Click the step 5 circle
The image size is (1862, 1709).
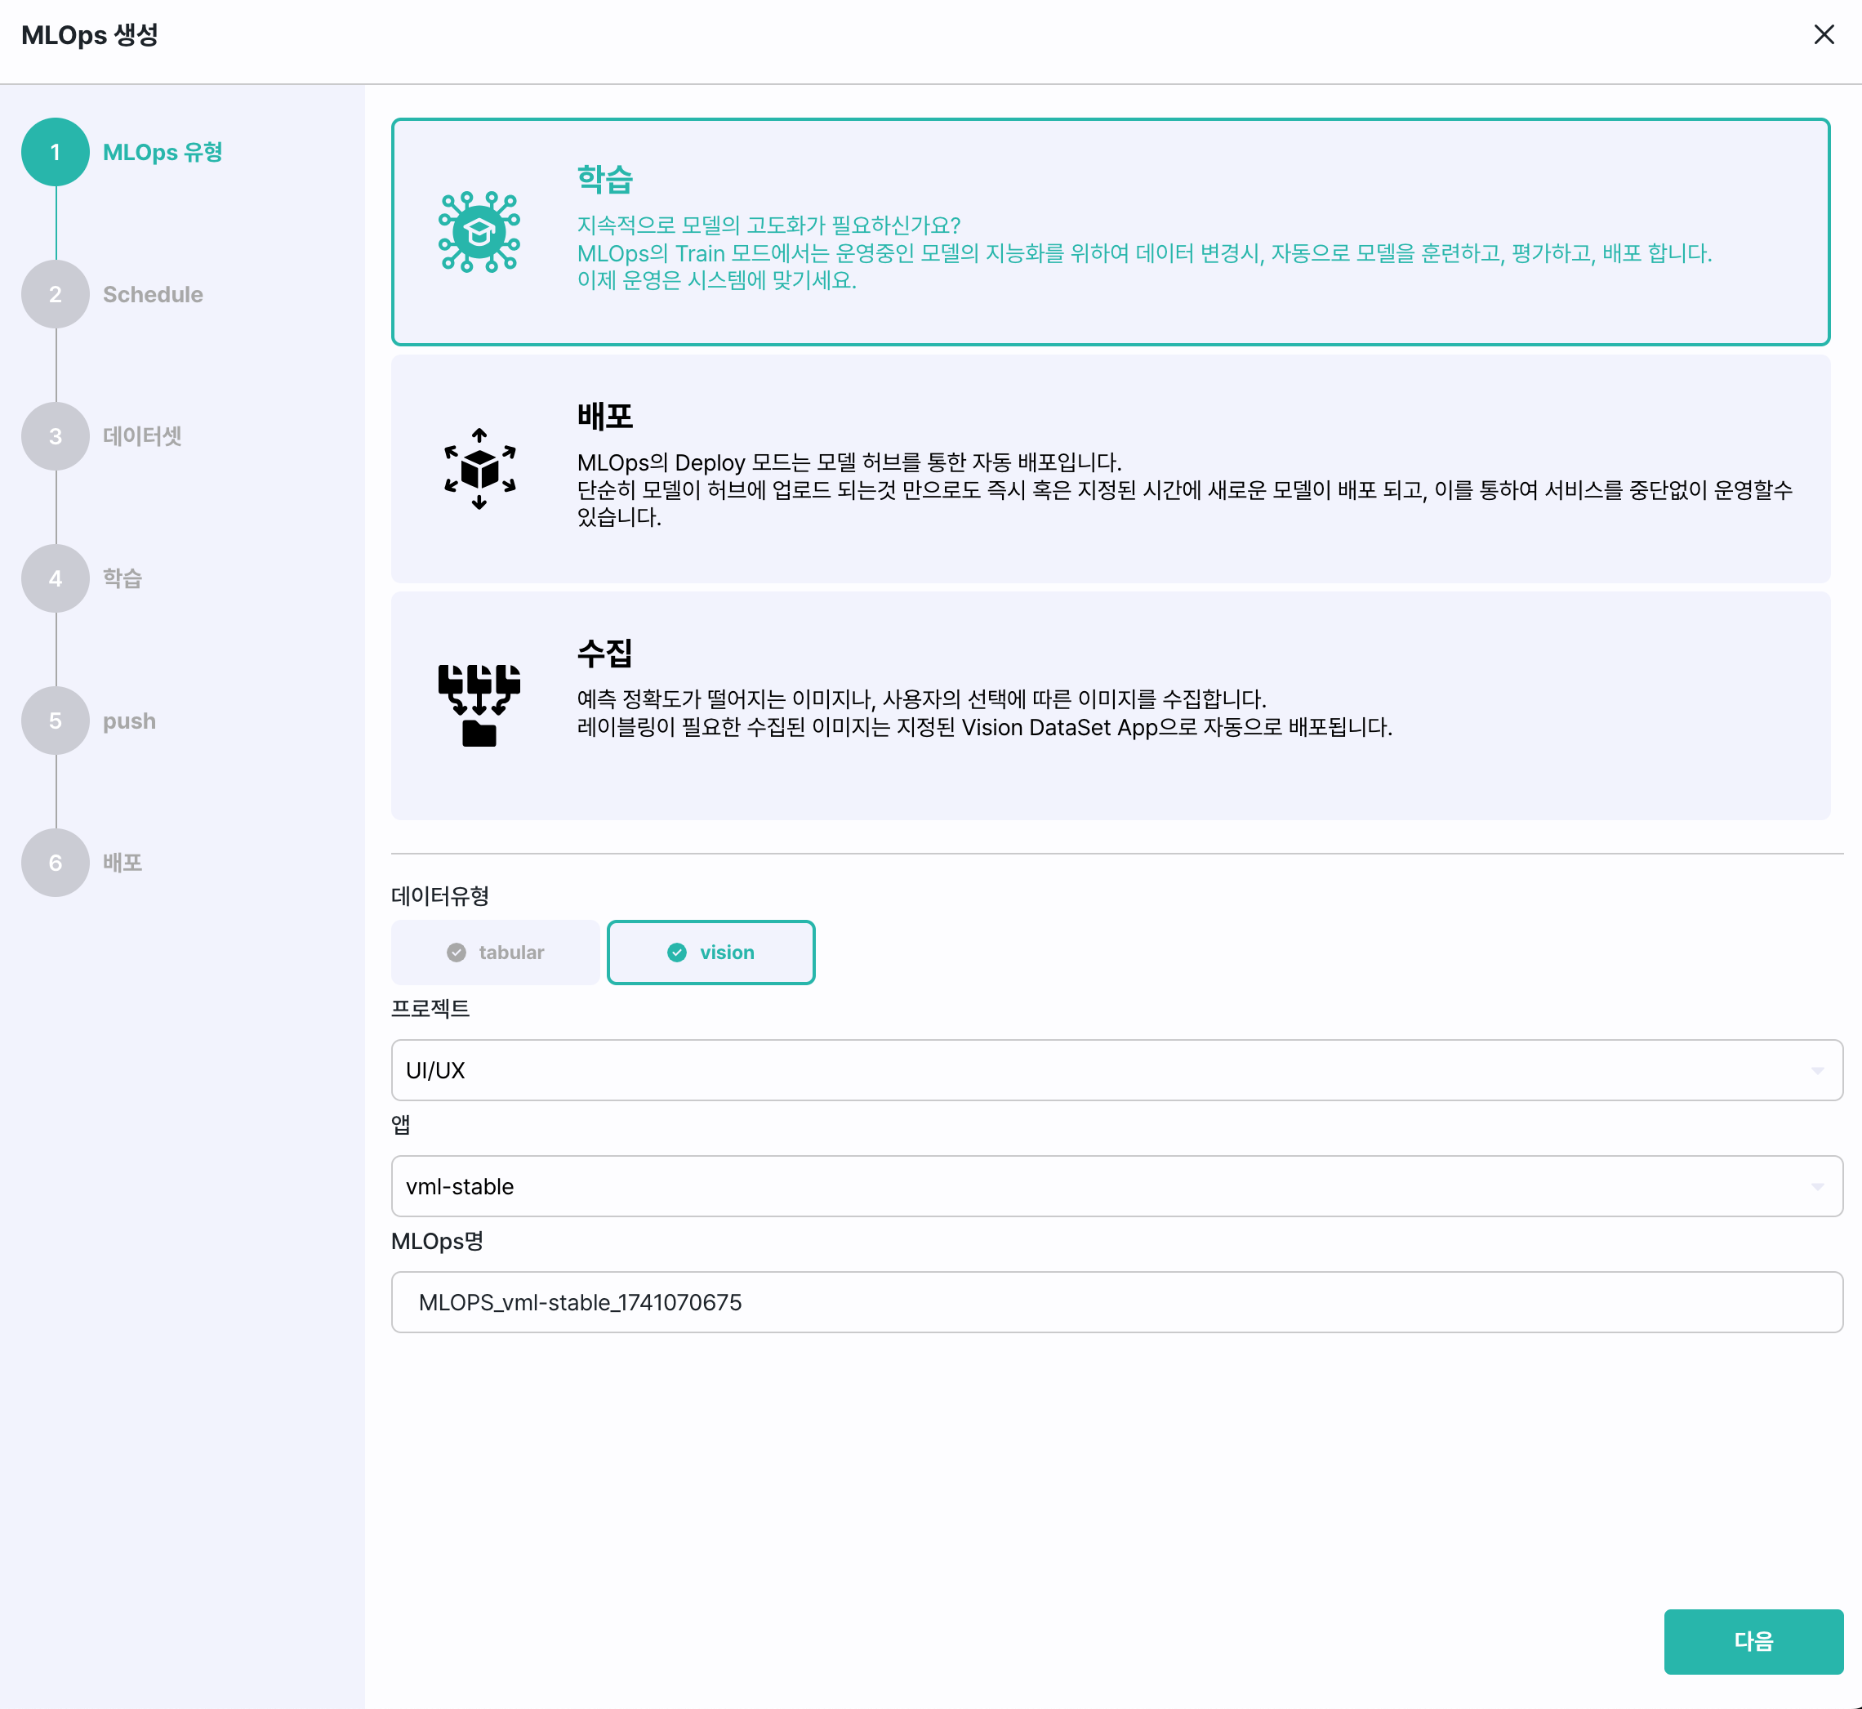[x=56, y=721]
